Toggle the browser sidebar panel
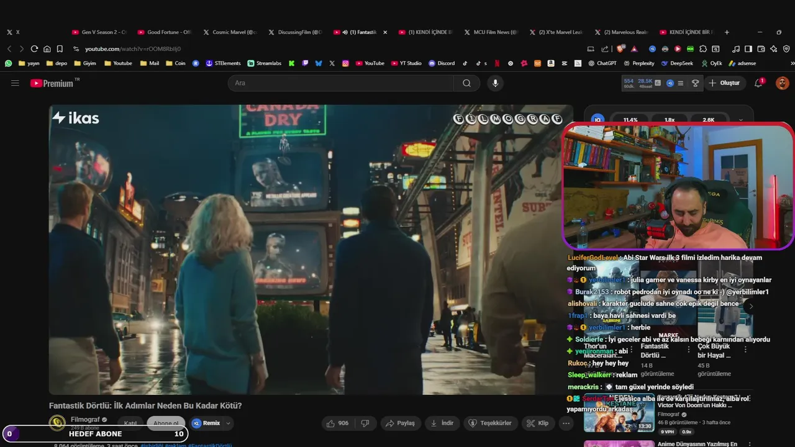The height and width of the screenshot is (447, 795). coord(748,49)
